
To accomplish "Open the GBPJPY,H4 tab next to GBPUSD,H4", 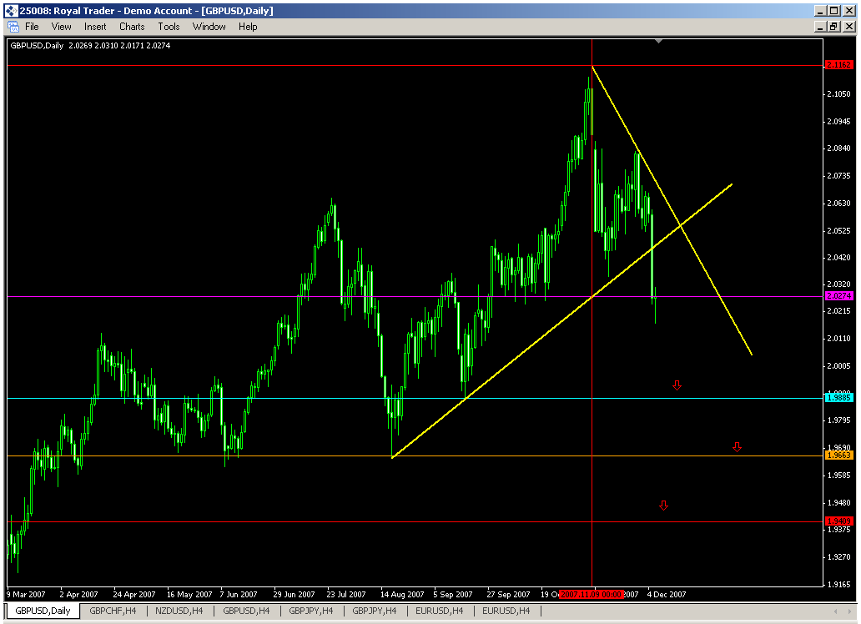I will [311, 611].
